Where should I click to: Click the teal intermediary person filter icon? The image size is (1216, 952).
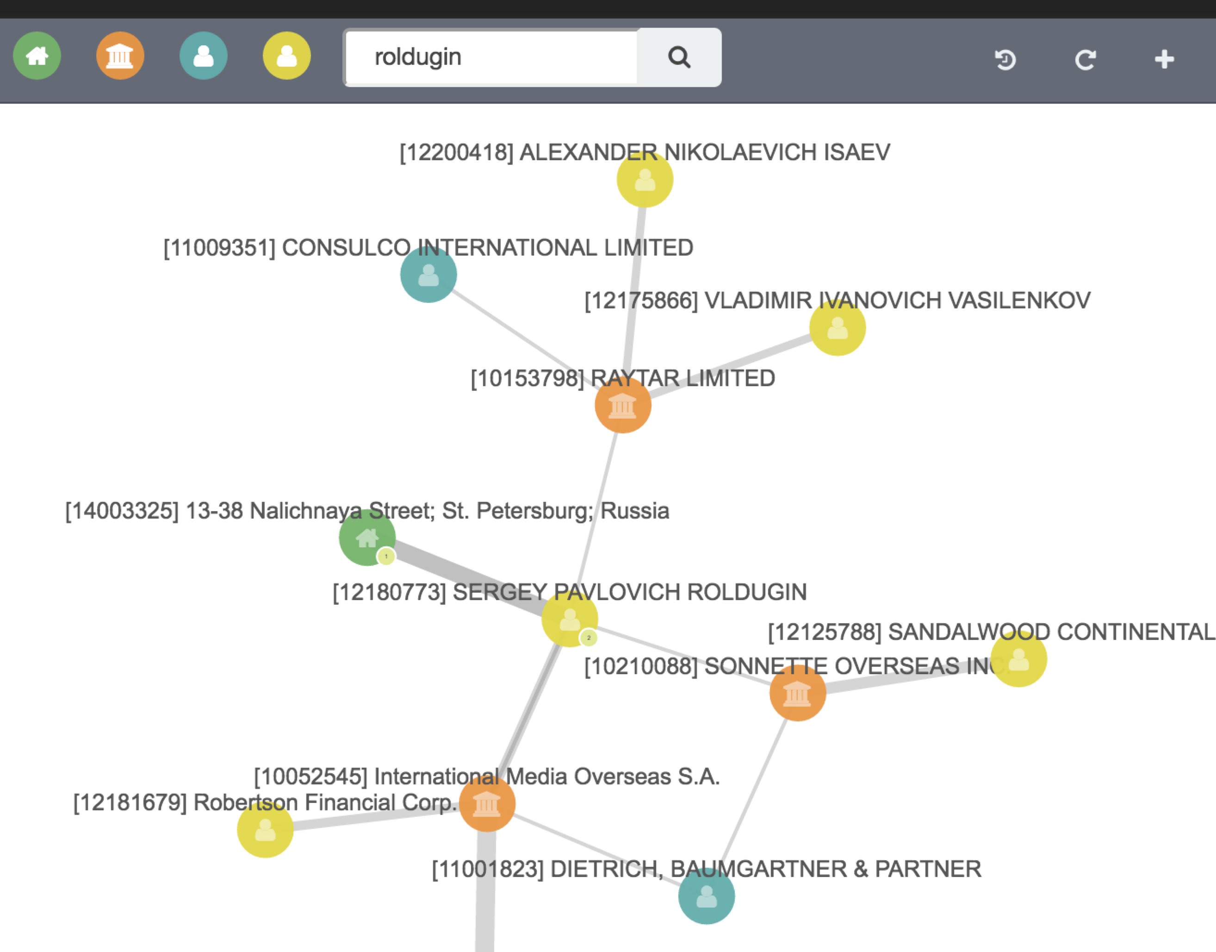(x=203, y=56)
